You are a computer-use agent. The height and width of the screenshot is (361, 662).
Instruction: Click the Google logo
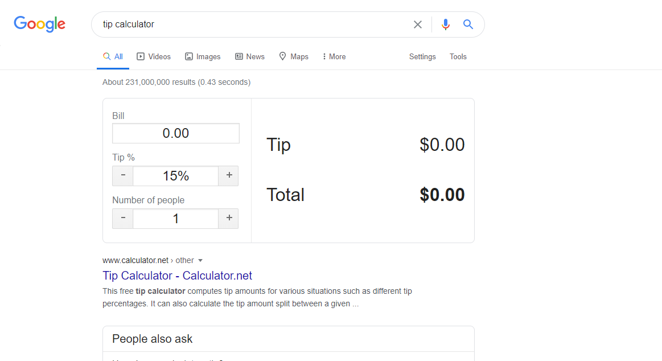click(40, 24)
